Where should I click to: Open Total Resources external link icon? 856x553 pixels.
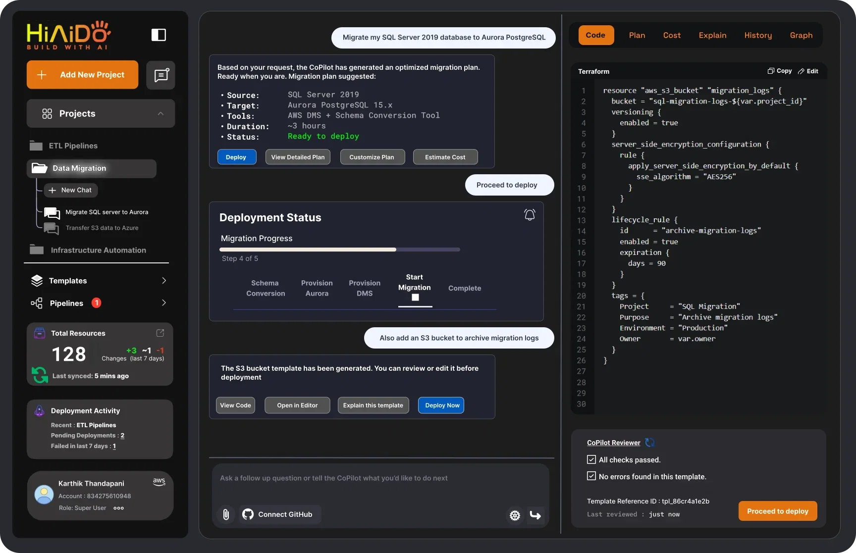[160, 333]
